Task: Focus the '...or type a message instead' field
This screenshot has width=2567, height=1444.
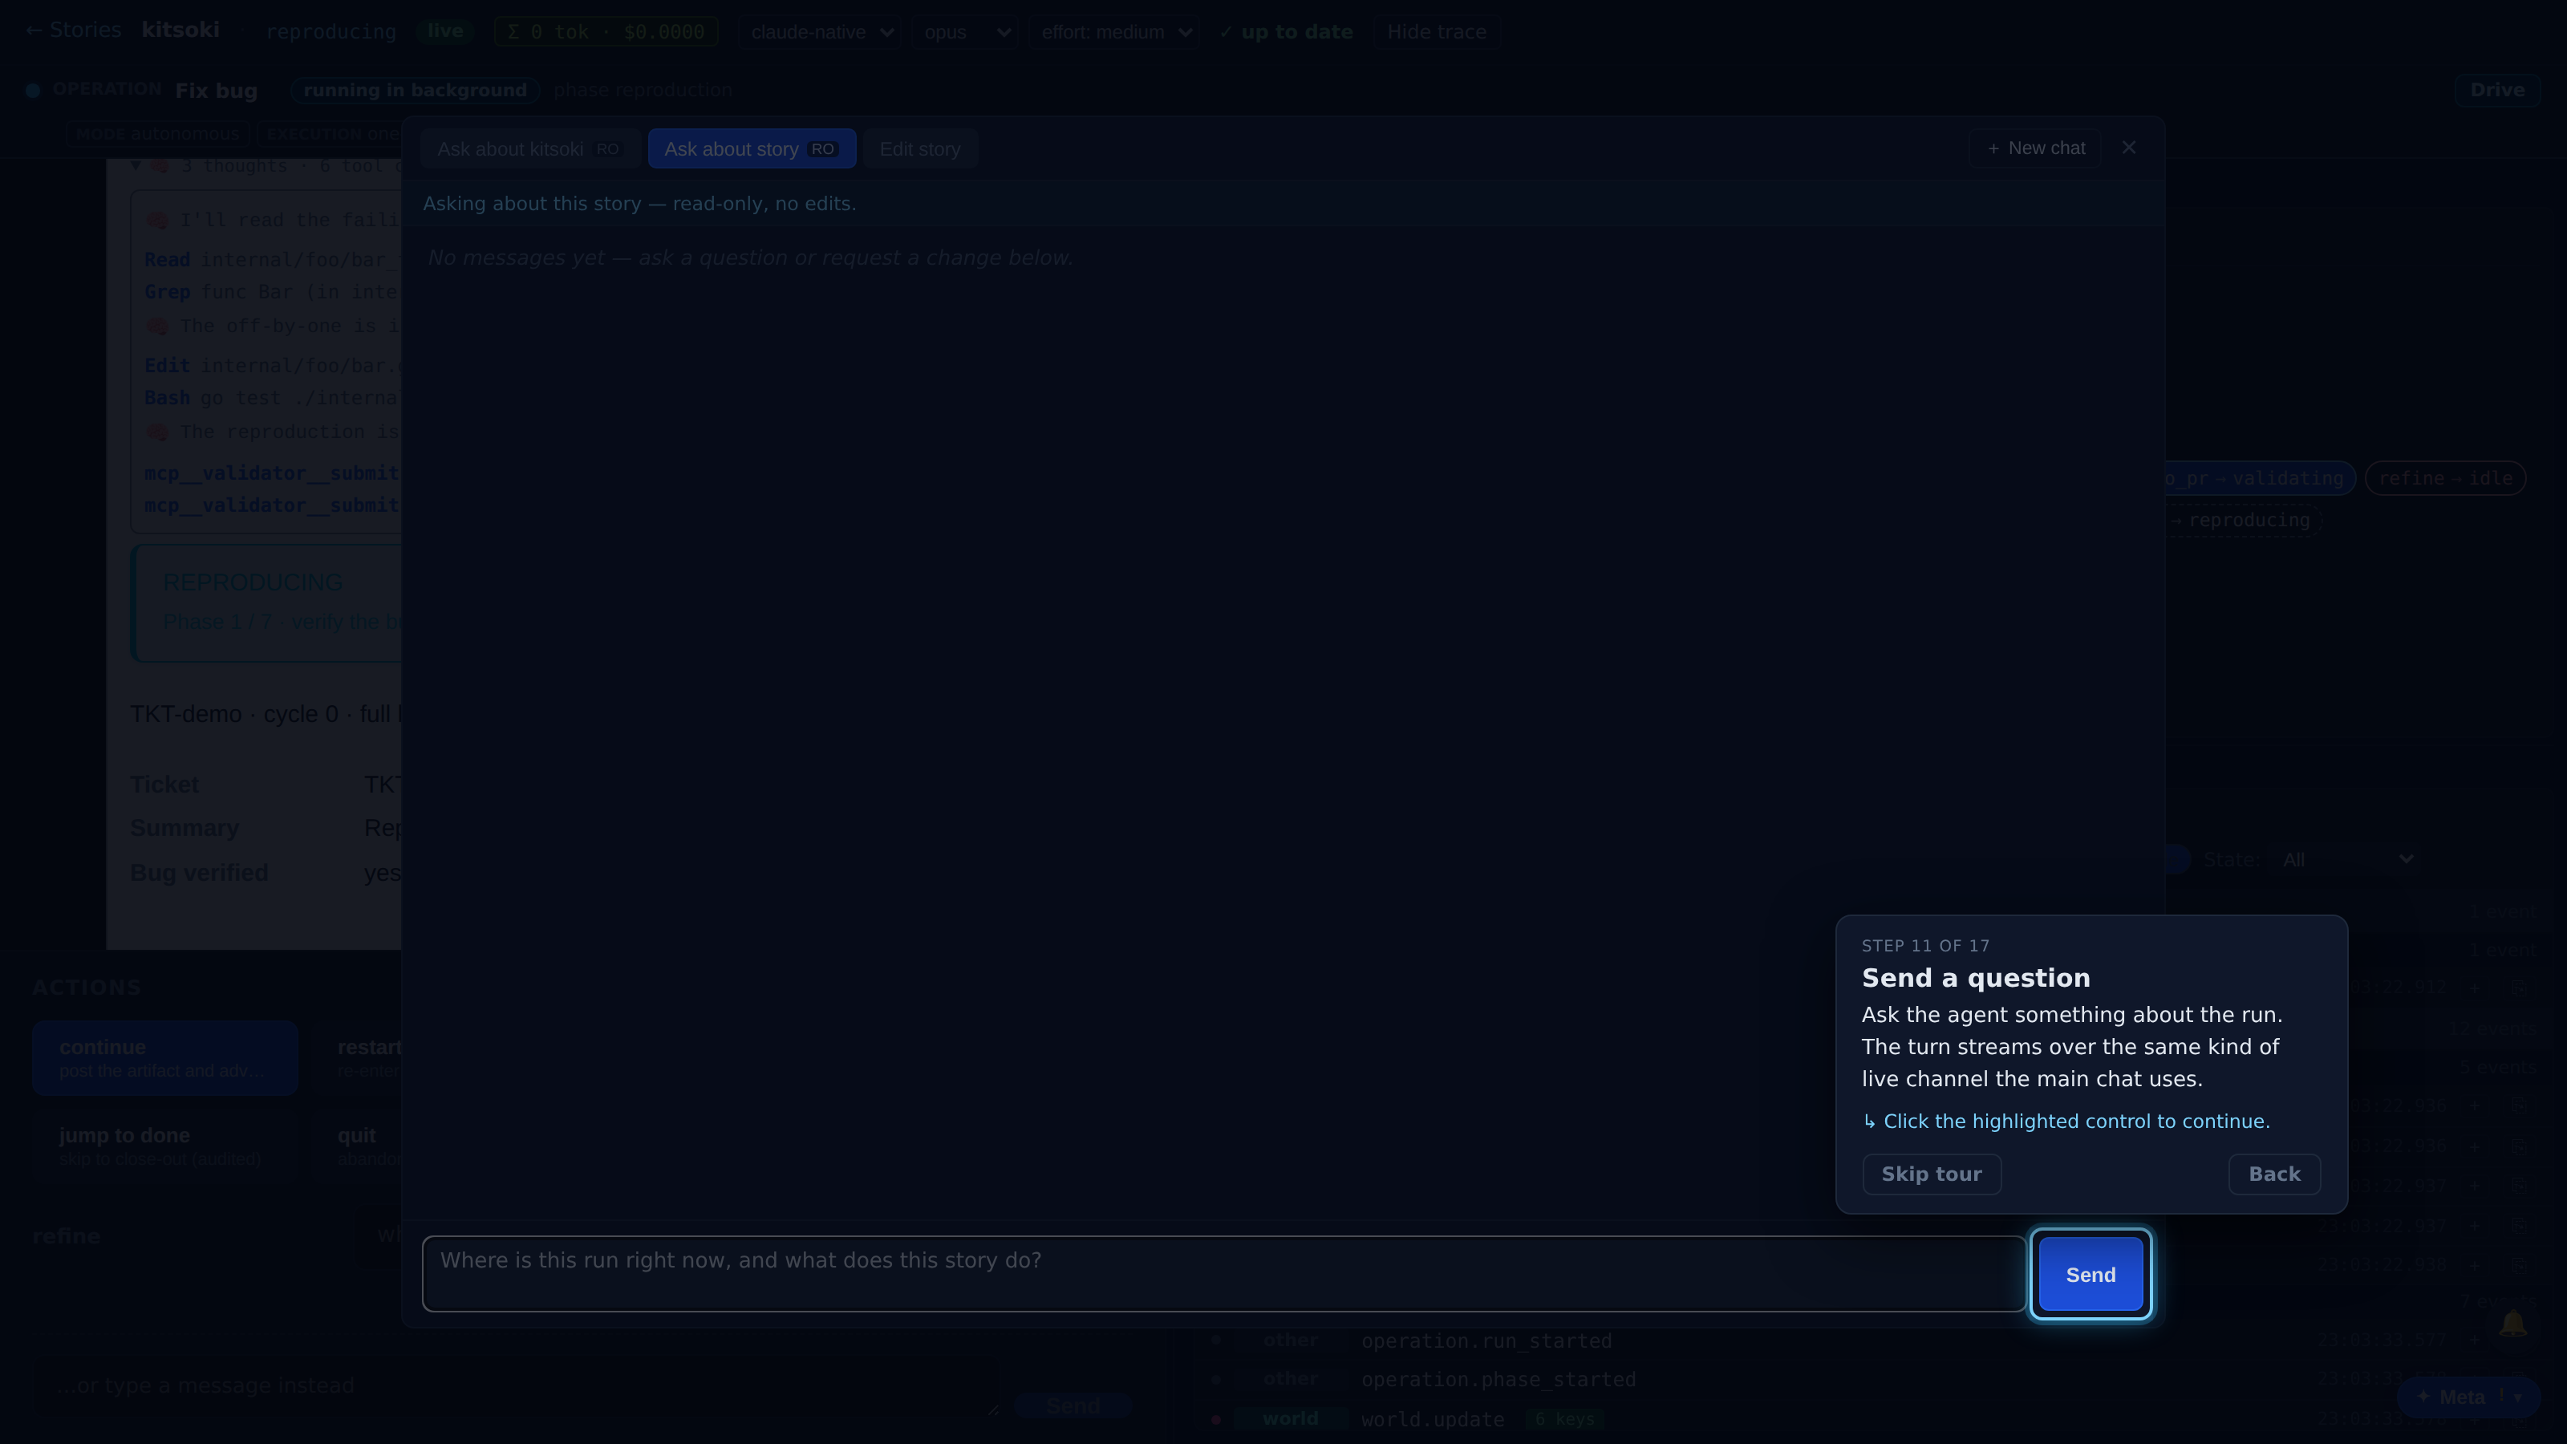Action: 515,1386
